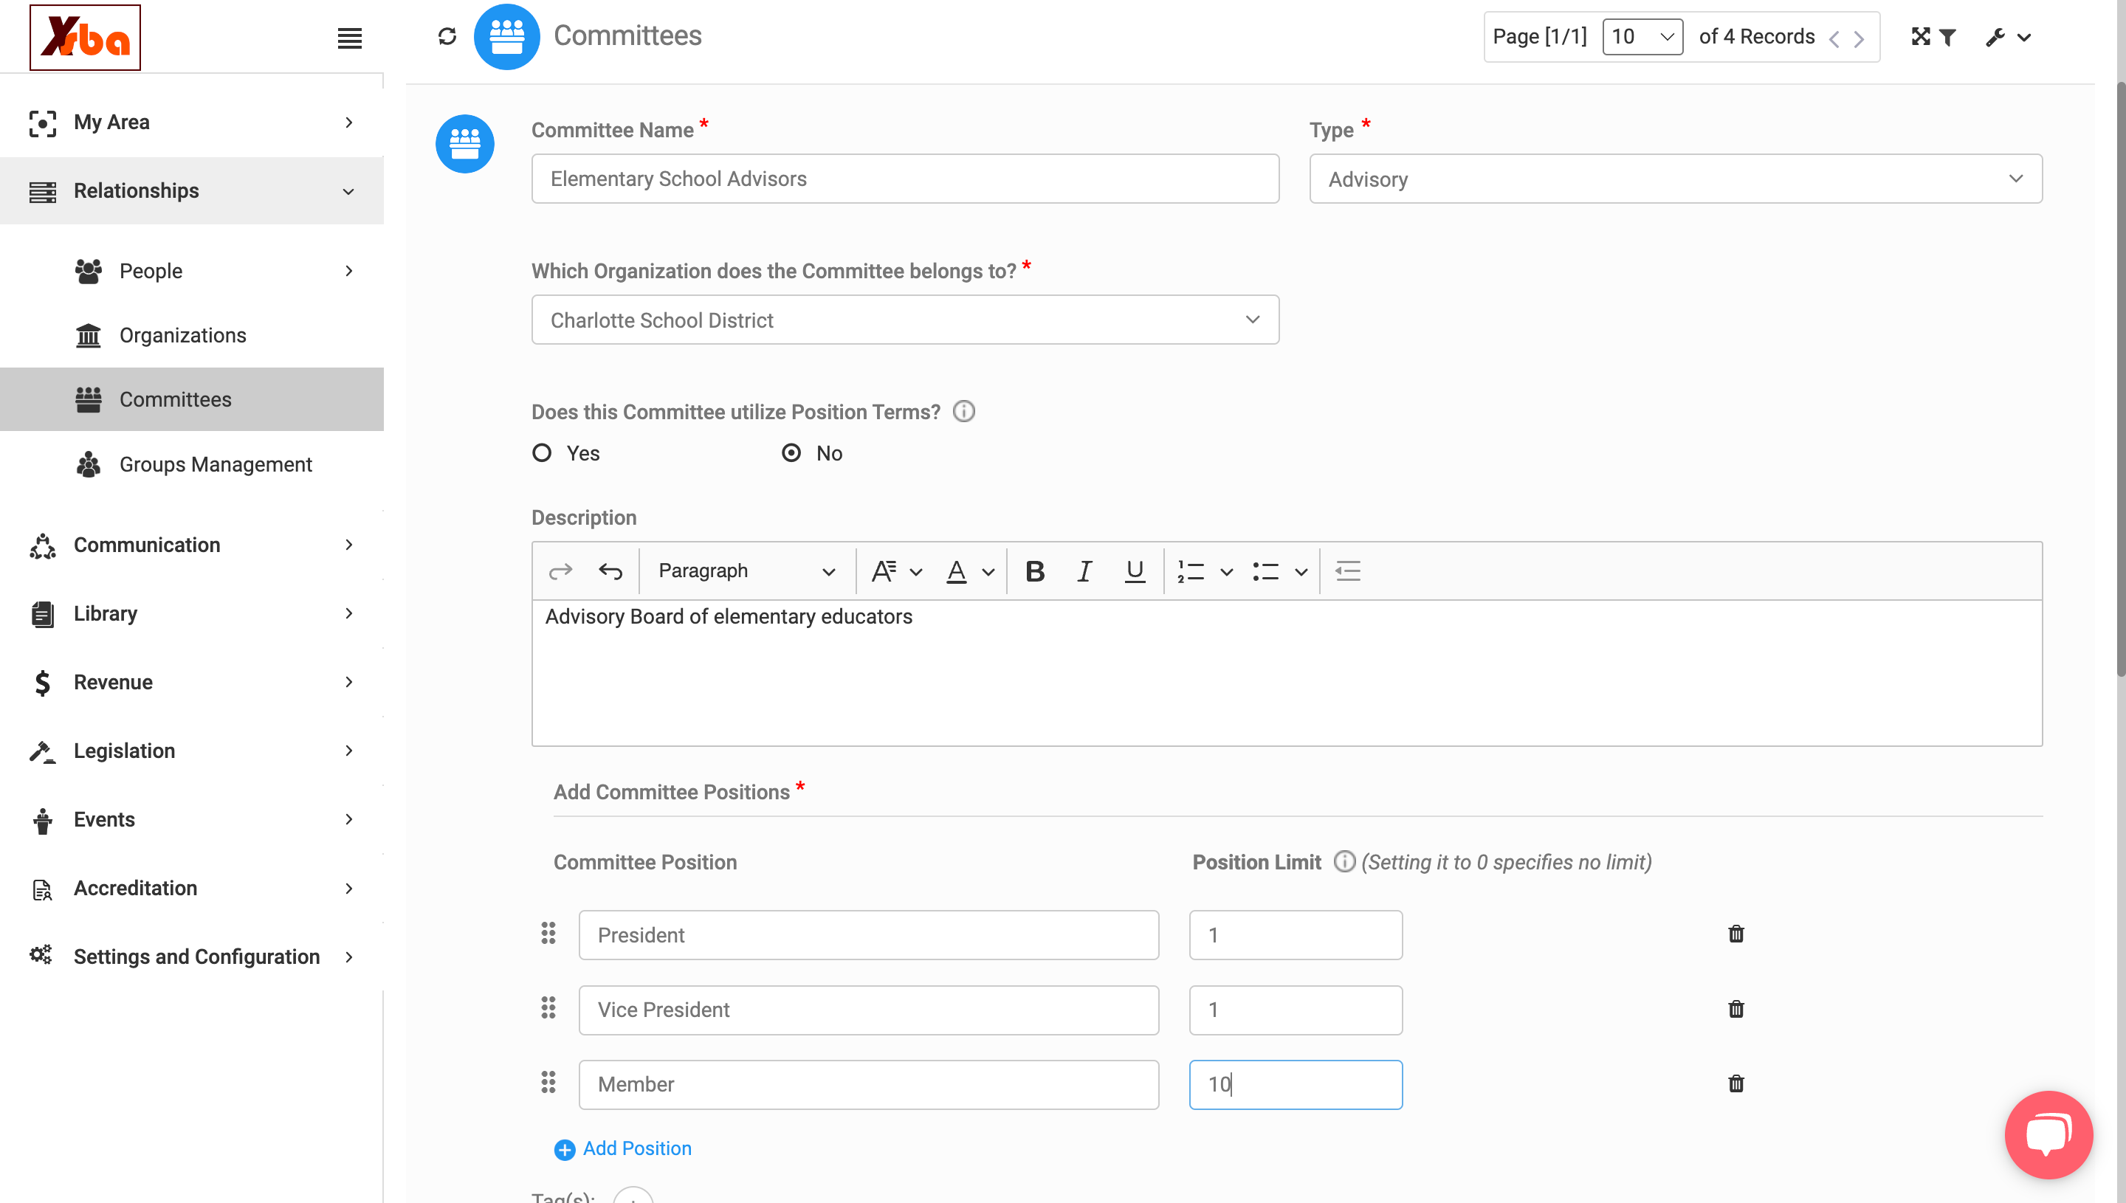Delete the President position row

point(1736,934)
